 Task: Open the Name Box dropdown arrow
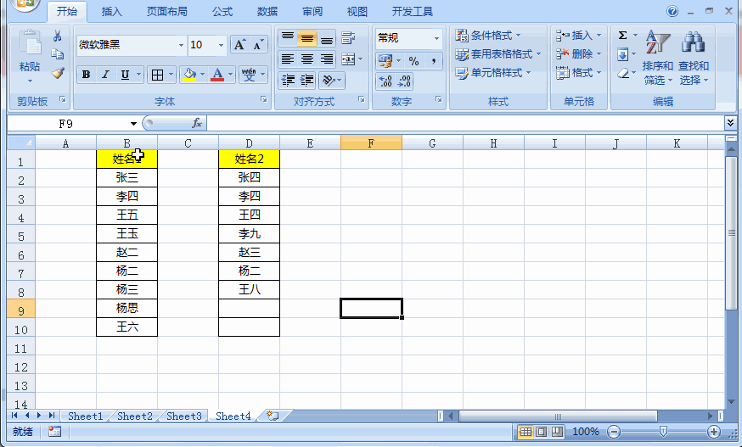click(133, 124)
